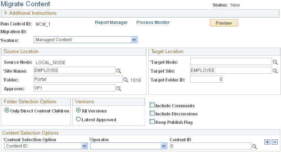281x152 pixels.
Task: Open lookup for Target Site field
Action: [x=275, y=71]
